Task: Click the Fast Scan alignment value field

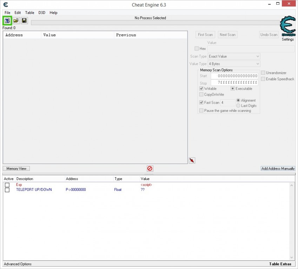Action: point(228,103)
